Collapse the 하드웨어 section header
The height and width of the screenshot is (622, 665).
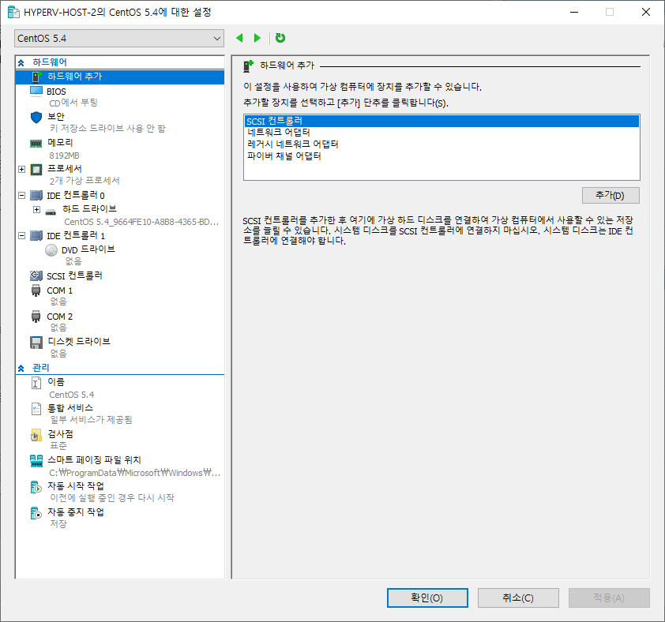[x=21, y=62]
